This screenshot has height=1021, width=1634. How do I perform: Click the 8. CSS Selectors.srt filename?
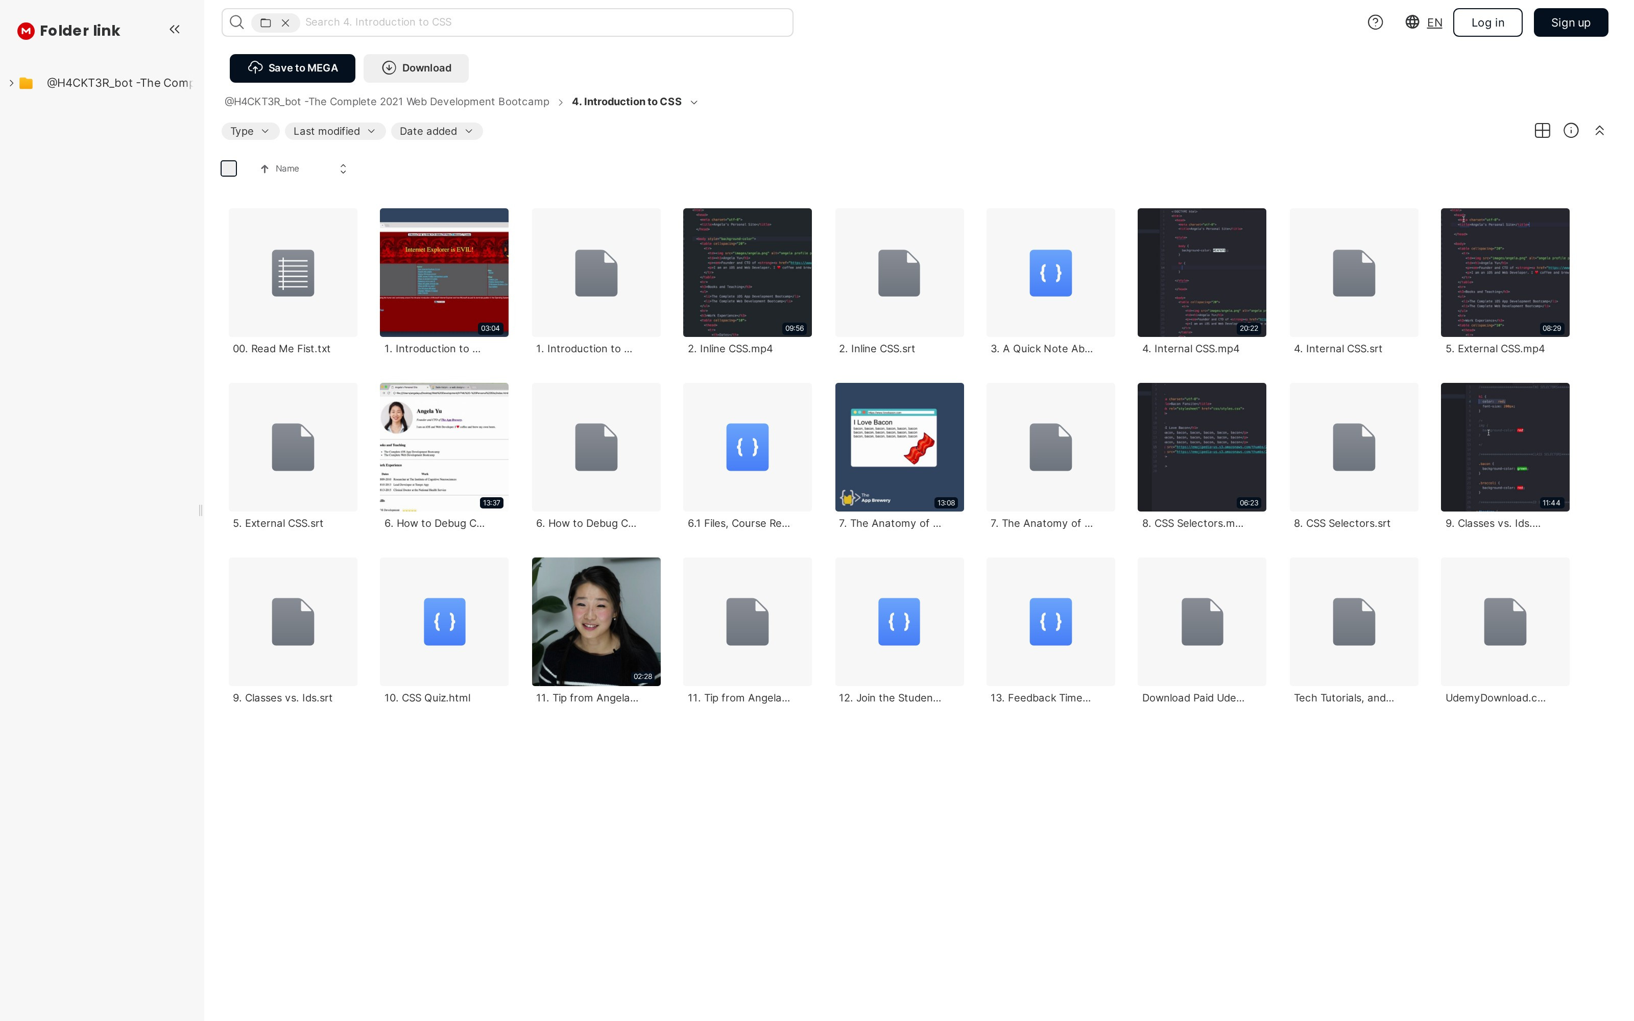click(1341, 523)
